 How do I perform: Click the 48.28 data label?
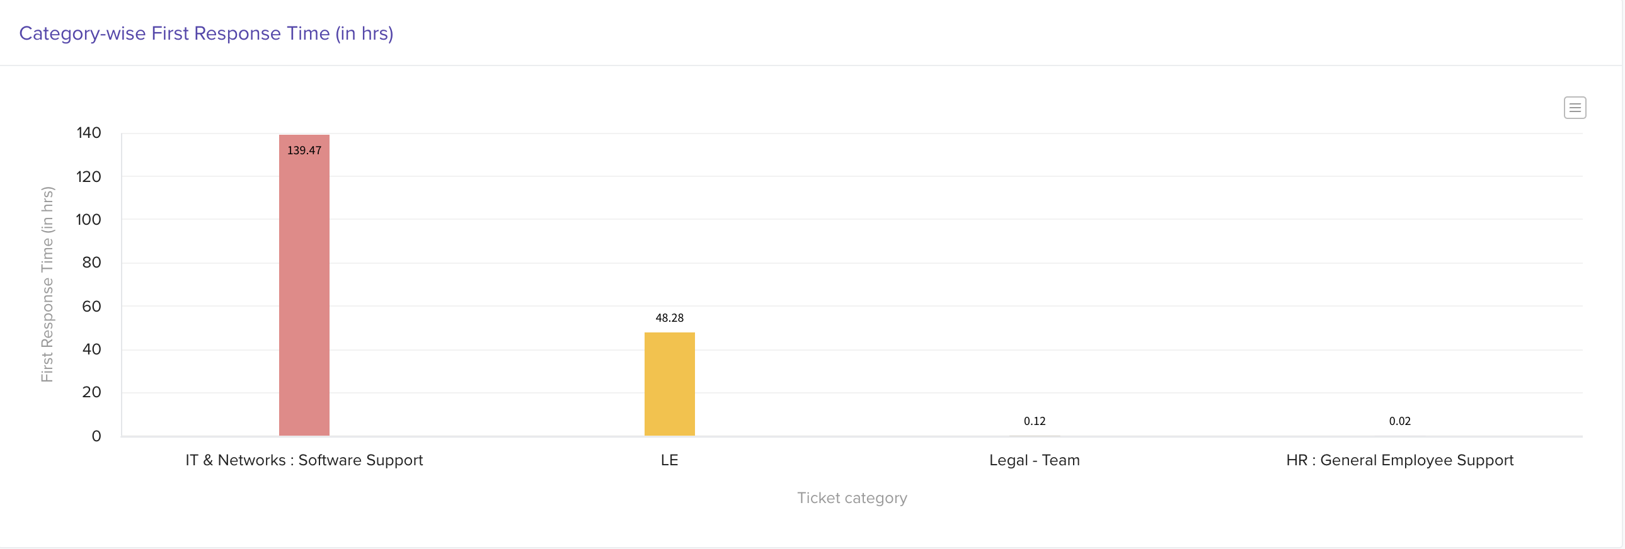(x=669, y=319)
